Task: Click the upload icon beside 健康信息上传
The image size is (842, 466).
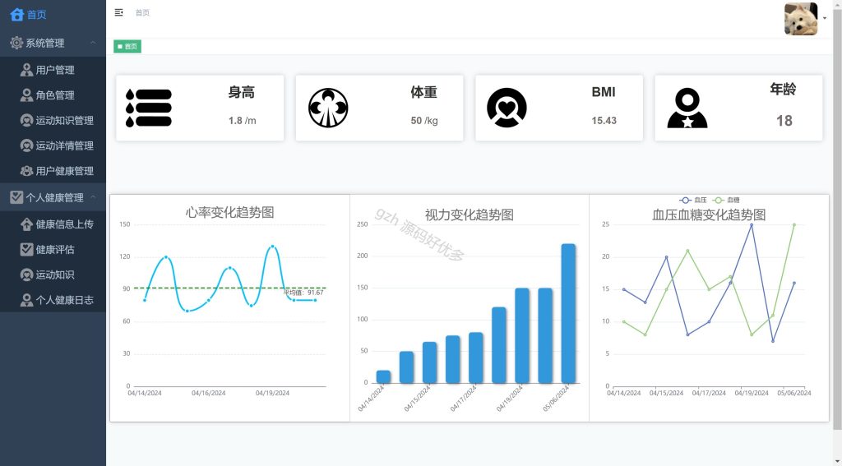Action: click(x=26, y=224)
